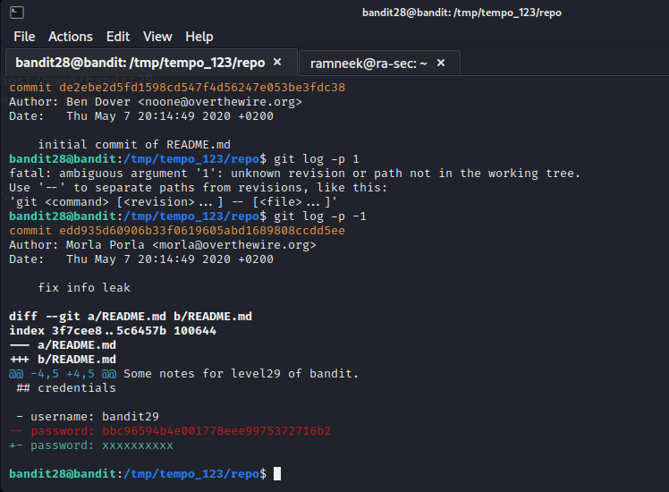The height and width of the screenshot is (492, 669).
Task: Open the Edit menu
Action: point(118,37)
